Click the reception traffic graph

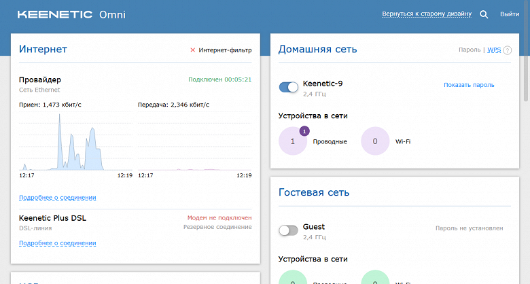point(75,141)
